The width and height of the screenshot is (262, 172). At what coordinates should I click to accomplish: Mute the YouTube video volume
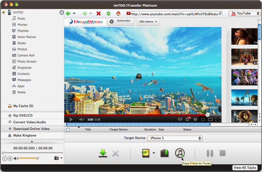pos(82,120)
